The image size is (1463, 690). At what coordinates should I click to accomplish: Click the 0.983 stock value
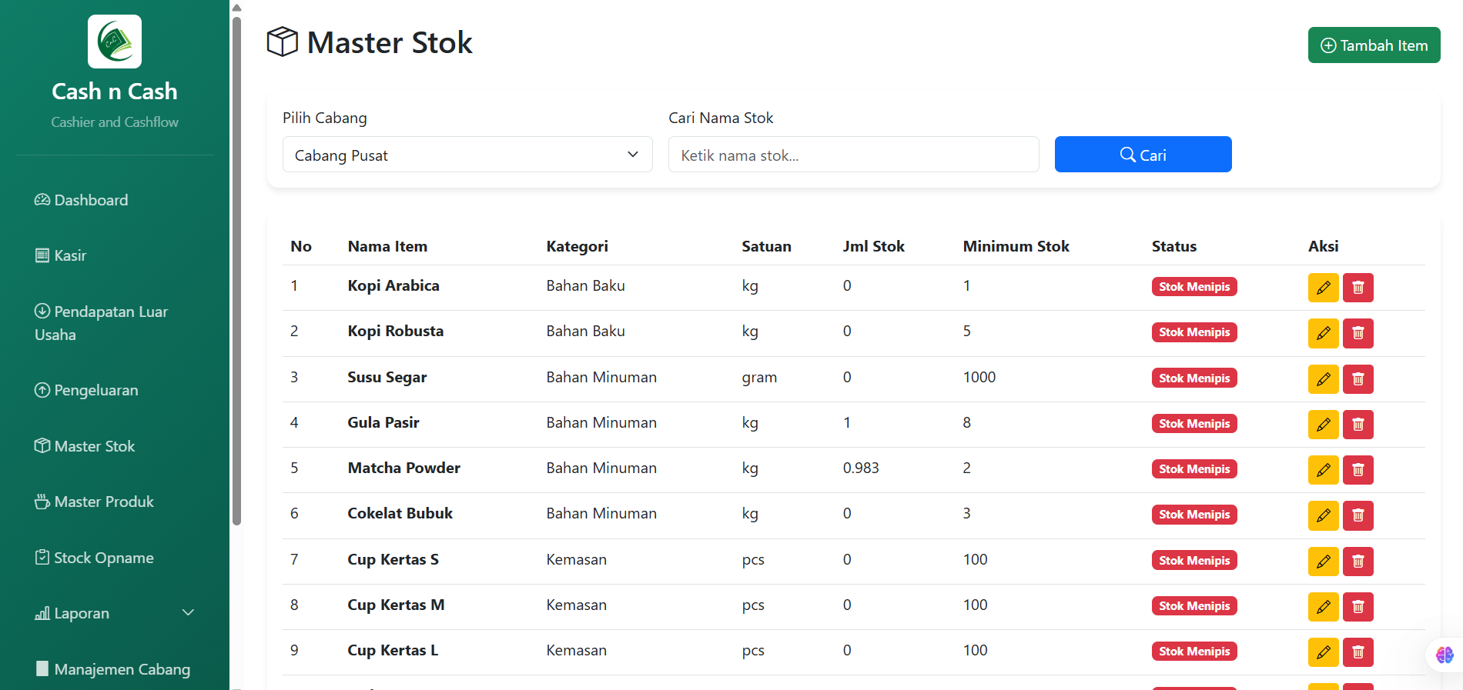coord(861,468)
